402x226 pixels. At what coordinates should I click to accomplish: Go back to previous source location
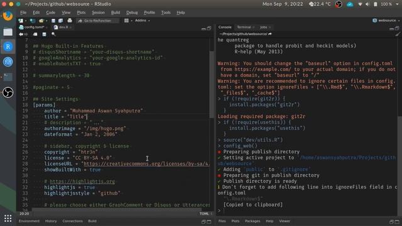21,34
